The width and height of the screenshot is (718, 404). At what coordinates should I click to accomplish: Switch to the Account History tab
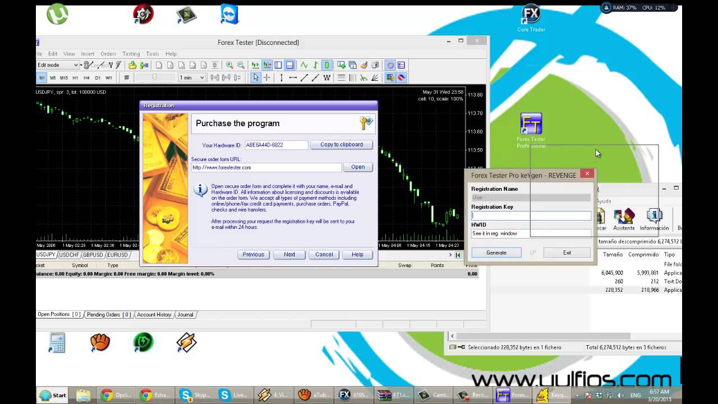[x=154, y=315]
